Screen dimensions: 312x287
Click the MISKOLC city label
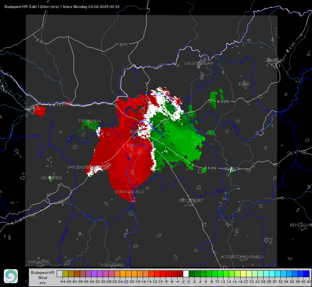click(x=276, y=60)
